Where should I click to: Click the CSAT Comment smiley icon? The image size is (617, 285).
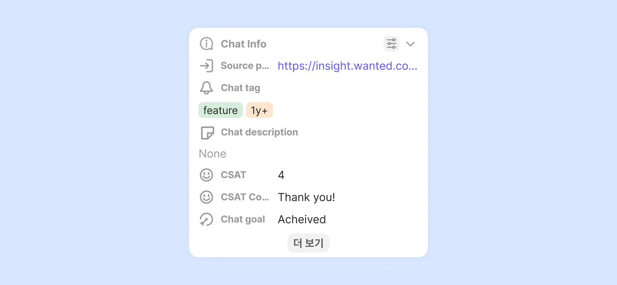[x=206, y=197]
